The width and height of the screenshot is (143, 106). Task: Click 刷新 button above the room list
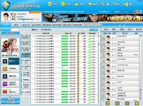pyautogui.click(x=94, y=30)
